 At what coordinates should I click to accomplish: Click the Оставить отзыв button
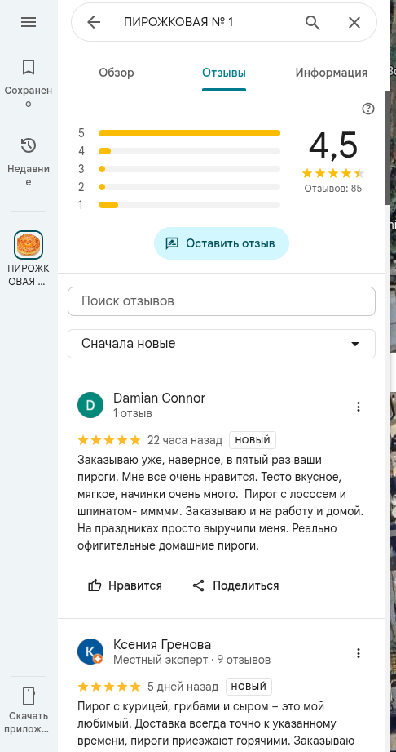pyautogui.click(x=222, y=243)
